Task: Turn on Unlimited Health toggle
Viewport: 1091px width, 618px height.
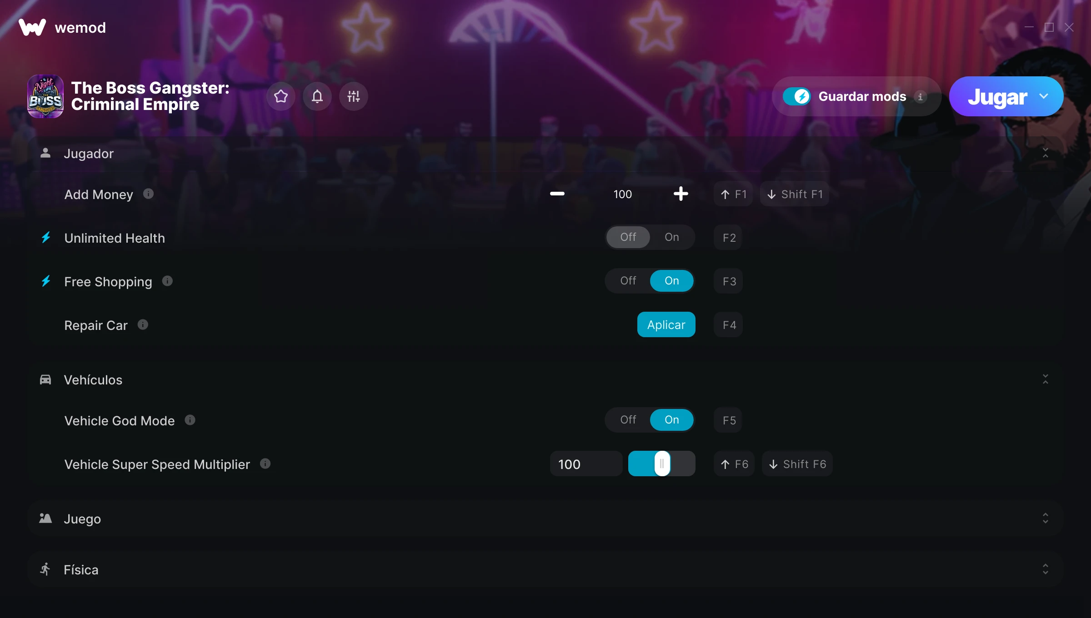Action: coord(672,237)
